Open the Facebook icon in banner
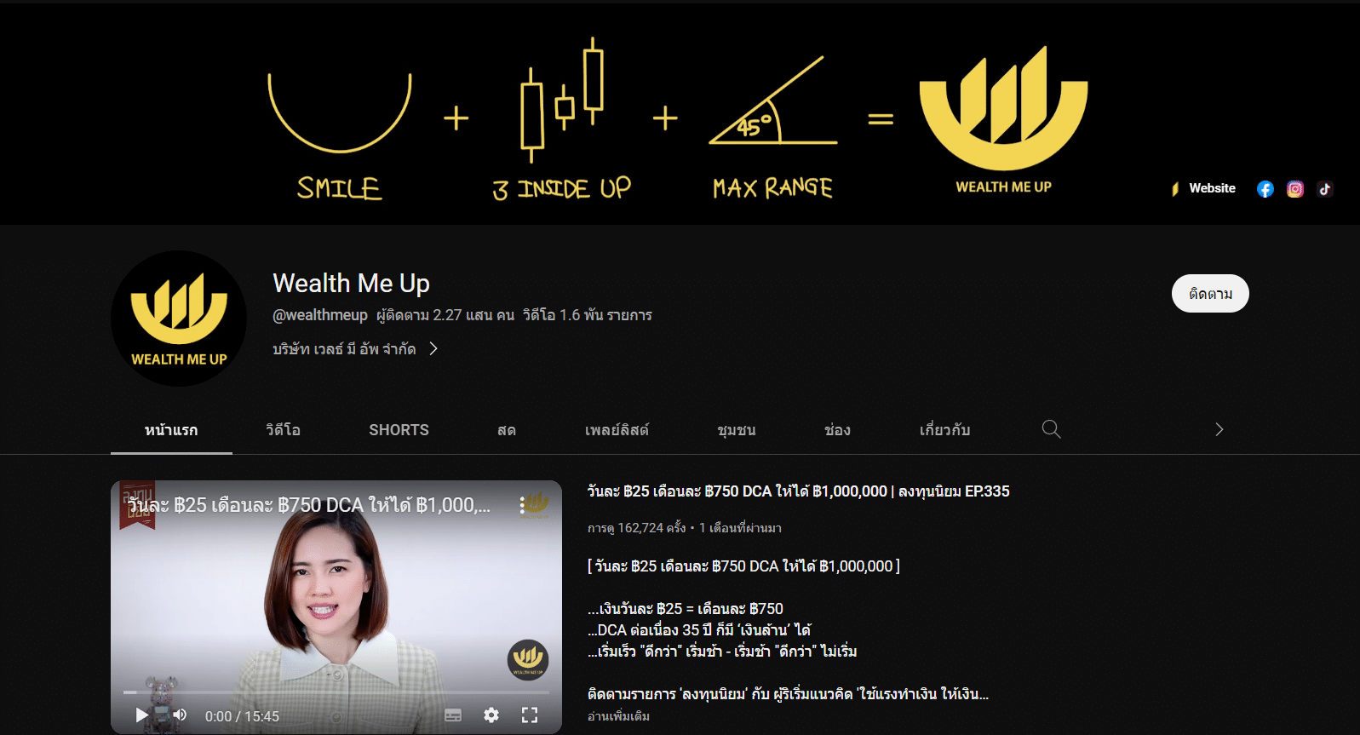 [x=1265, y=189]
